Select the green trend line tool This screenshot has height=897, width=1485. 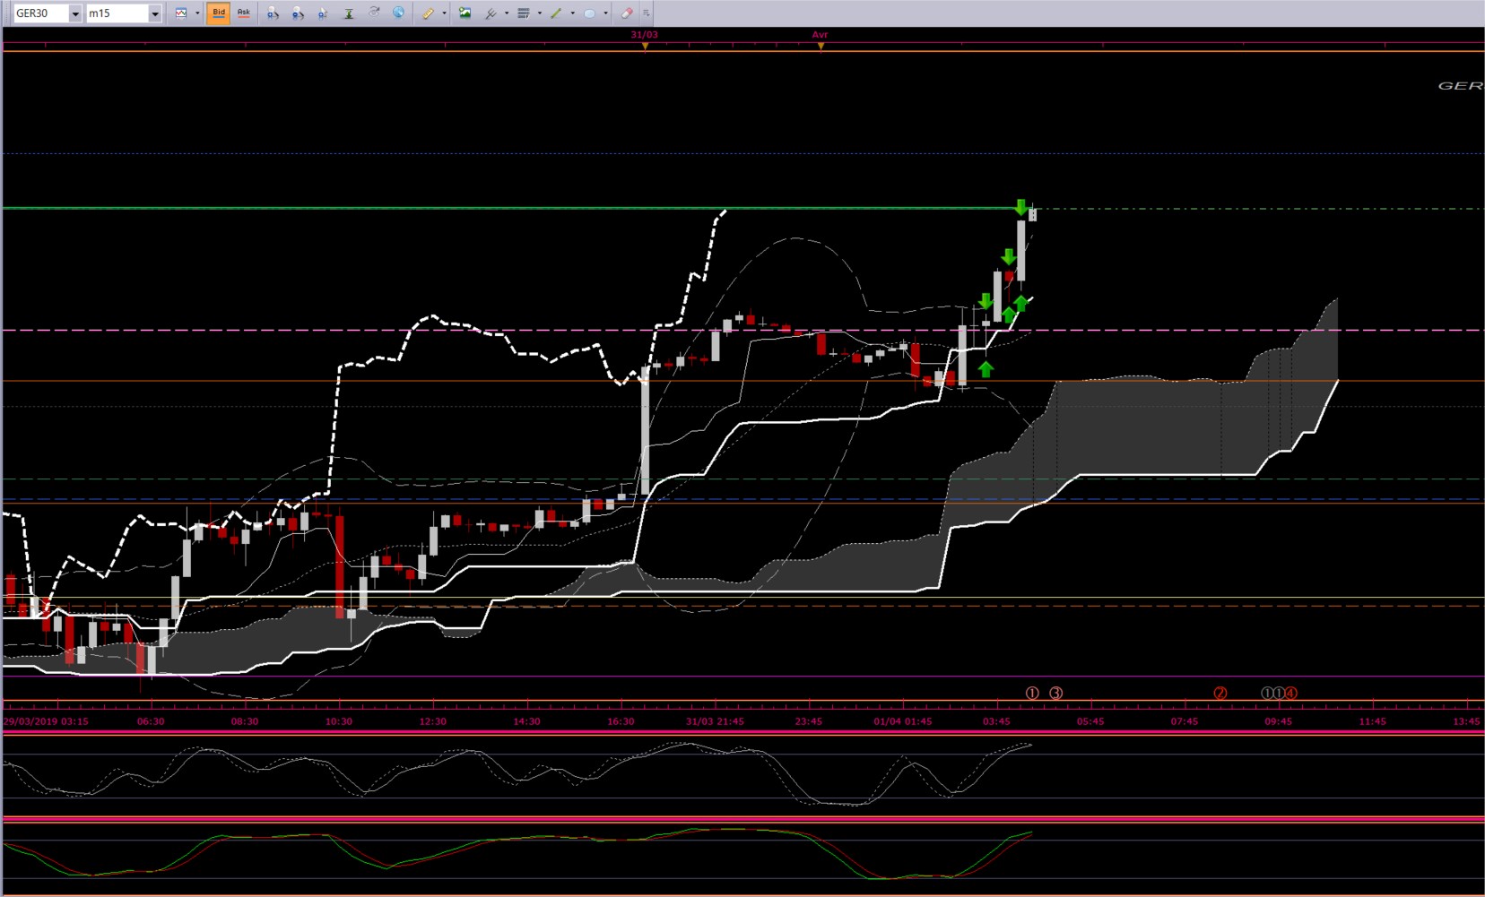557,13
